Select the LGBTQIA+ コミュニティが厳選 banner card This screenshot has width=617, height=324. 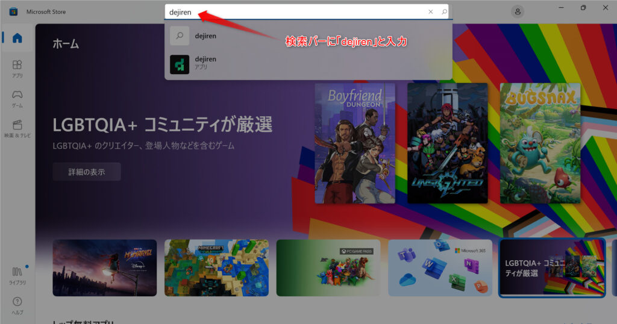tap(552, 268)
